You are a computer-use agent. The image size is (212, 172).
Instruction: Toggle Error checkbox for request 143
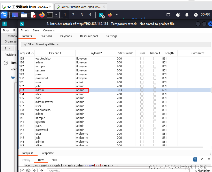(x=142, y=130)
